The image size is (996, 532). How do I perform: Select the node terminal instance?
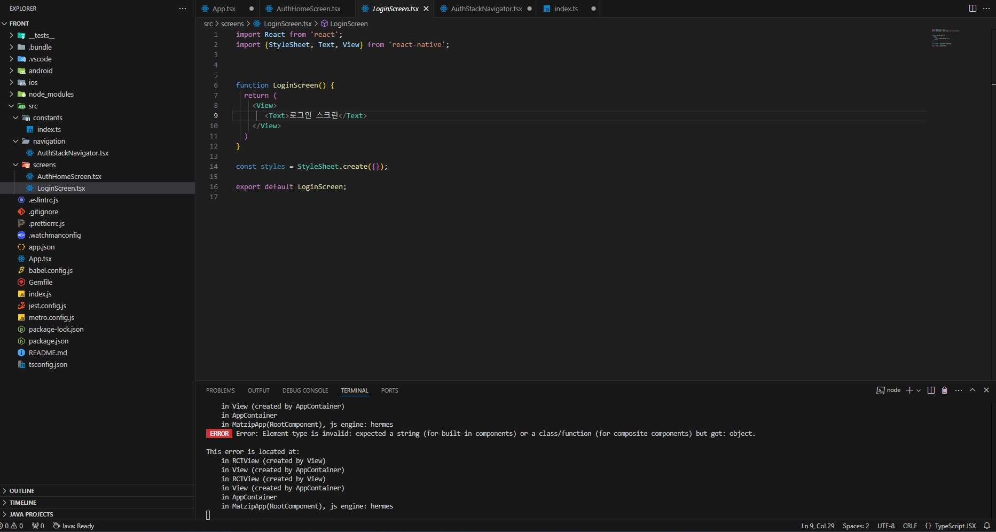click(x=889, y=390)
